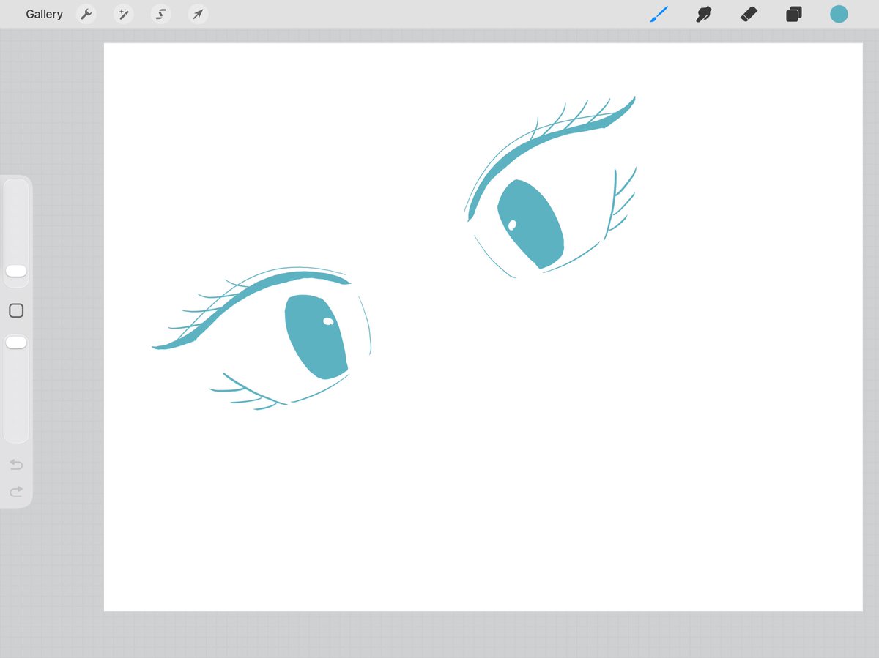This screenshot has width=879, height=658.
Task: Click the filled iris of the upper-right eye
Action: click(x=532, y=224)
